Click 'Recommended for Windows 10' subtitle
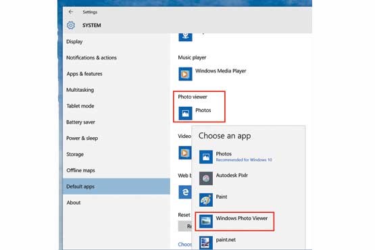Screen dimensions: 375x250 [x=244, y=160]
